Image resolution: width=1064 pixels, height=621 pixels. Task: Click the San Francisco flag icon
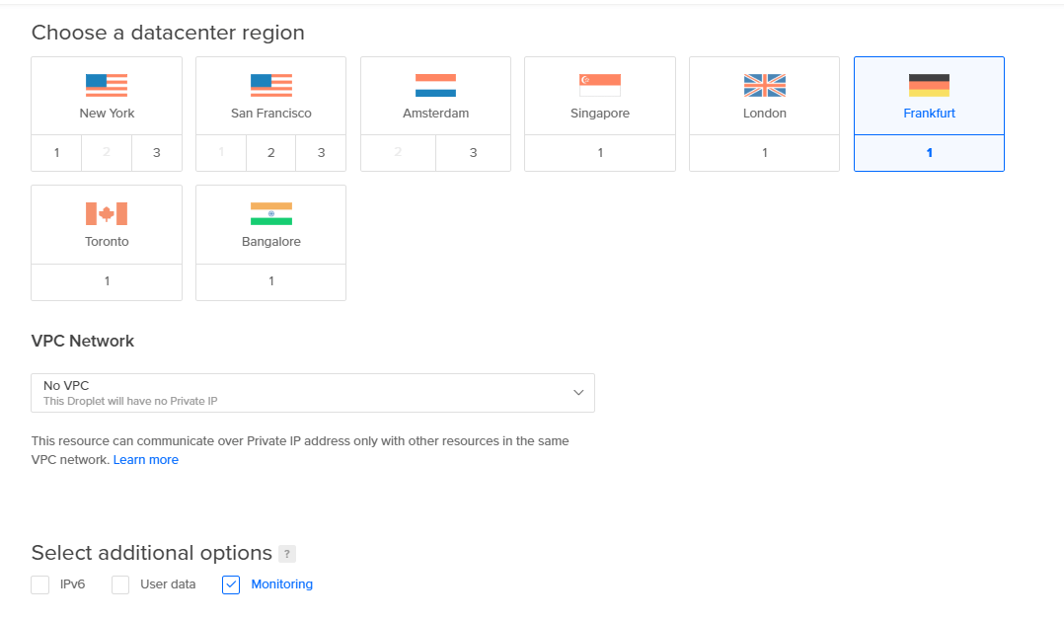271,85
